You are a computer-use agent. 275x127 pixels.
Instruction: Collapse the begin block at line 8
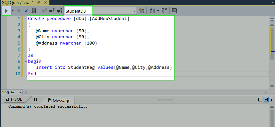[x=25, y=61]
